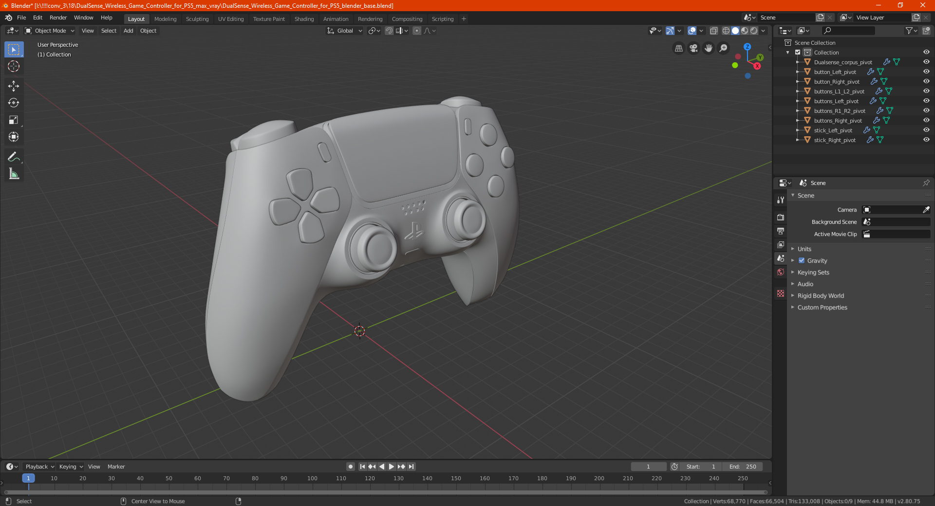This screenshot has height=506, width=935.
Task: Click the timeline horizontal scrollbar
Action: point(385,492)
